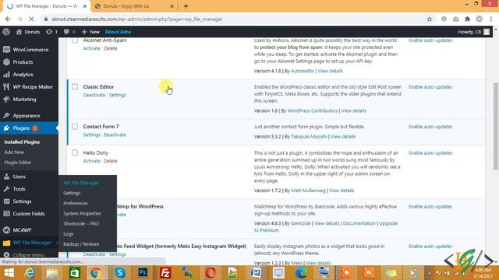This screenshot has width=499, height=280.
Task: Select Installed Plugins submenu item
Action: [22, 142]
